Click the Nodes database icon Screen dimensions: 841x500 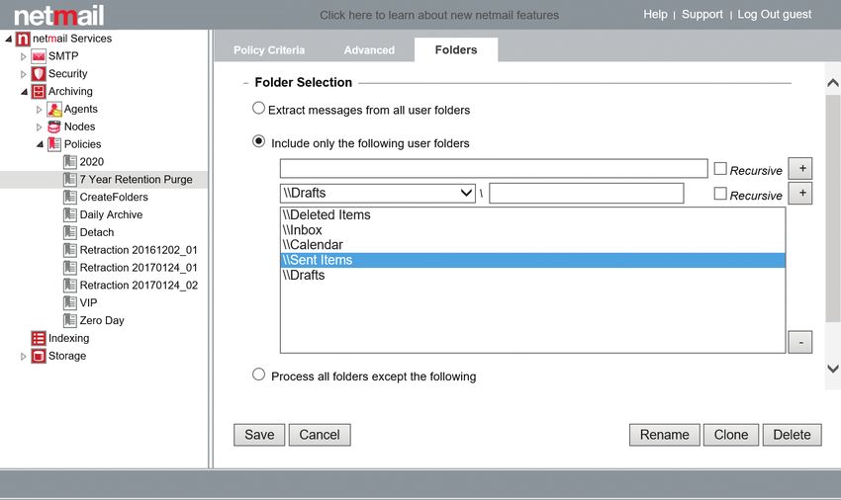(54, 127)
